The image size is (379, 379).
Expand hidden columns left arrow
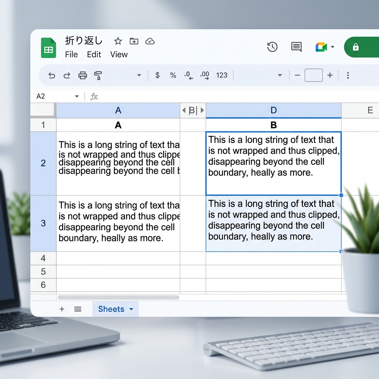tap(184, 110)
